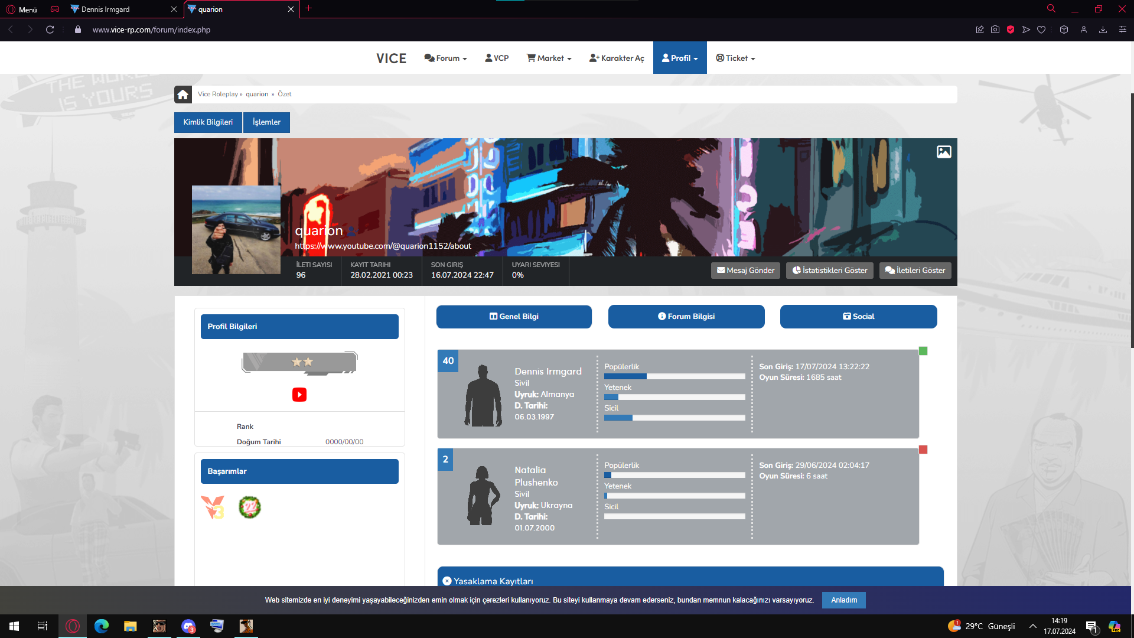Open the home icon in breadcrumb
Image resolution: width=1134 pixels, height=638 pixels.
[183, 95]
